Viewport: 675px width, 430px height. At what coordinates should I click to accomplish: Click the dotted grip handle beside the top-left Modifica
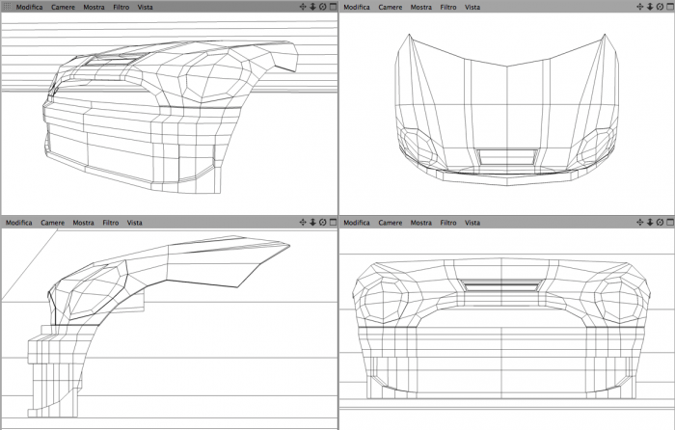[x=8, y=7]
